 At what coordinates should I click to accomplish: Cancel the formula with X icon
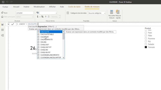(8, 24)
